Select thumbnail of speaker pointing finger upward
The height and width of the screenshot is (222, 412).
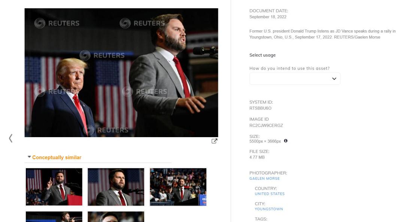(54, 187)
